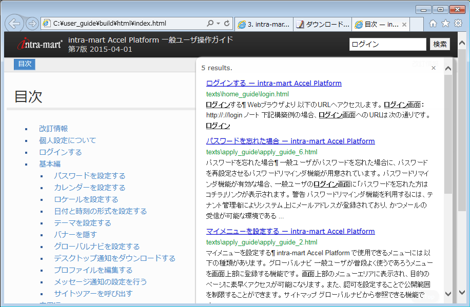Click the search field containing ログイン
This screenshot has height=307, width=470.
click(x=387, y=44)
